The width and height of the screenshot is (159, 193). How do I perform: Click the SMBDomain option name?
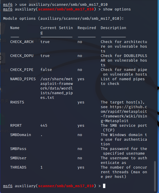21,135
